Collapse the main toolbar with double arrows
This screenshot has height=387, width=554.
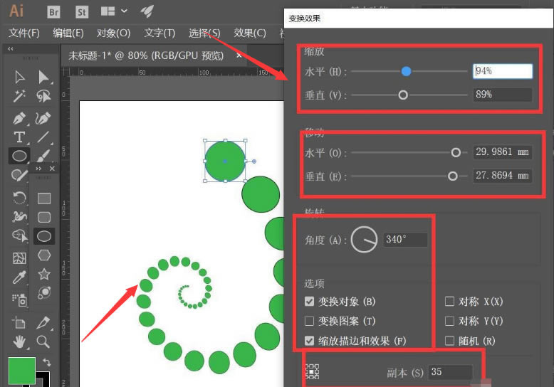(x=10, y=48)
